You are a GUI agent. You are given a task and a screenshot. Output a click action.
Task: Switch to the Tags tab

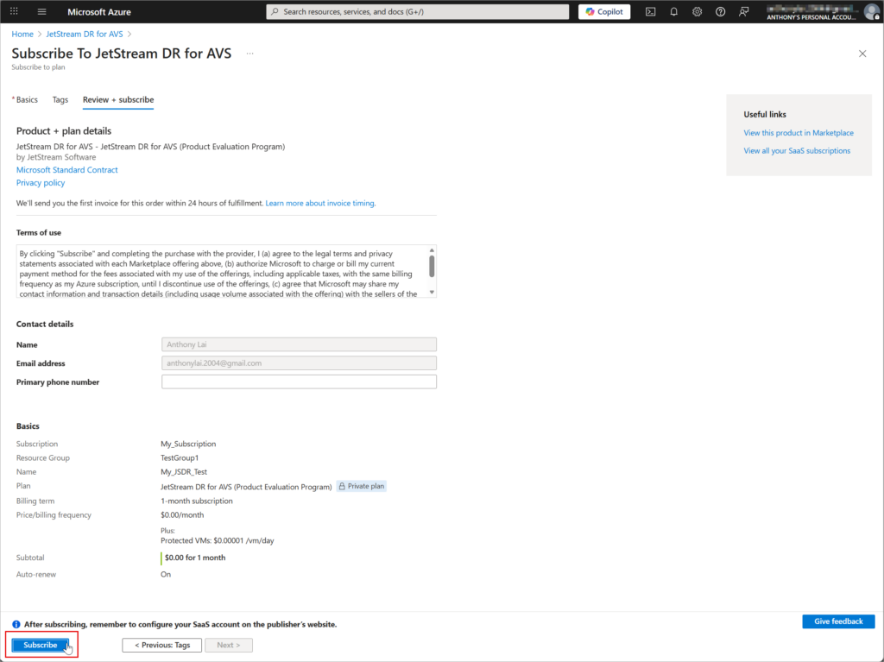pos(60,100)
